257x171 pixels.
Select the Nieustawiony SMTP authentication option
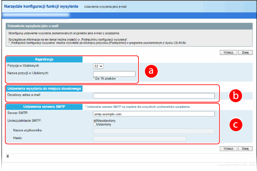pyautogui.click(x=95, y=121)
